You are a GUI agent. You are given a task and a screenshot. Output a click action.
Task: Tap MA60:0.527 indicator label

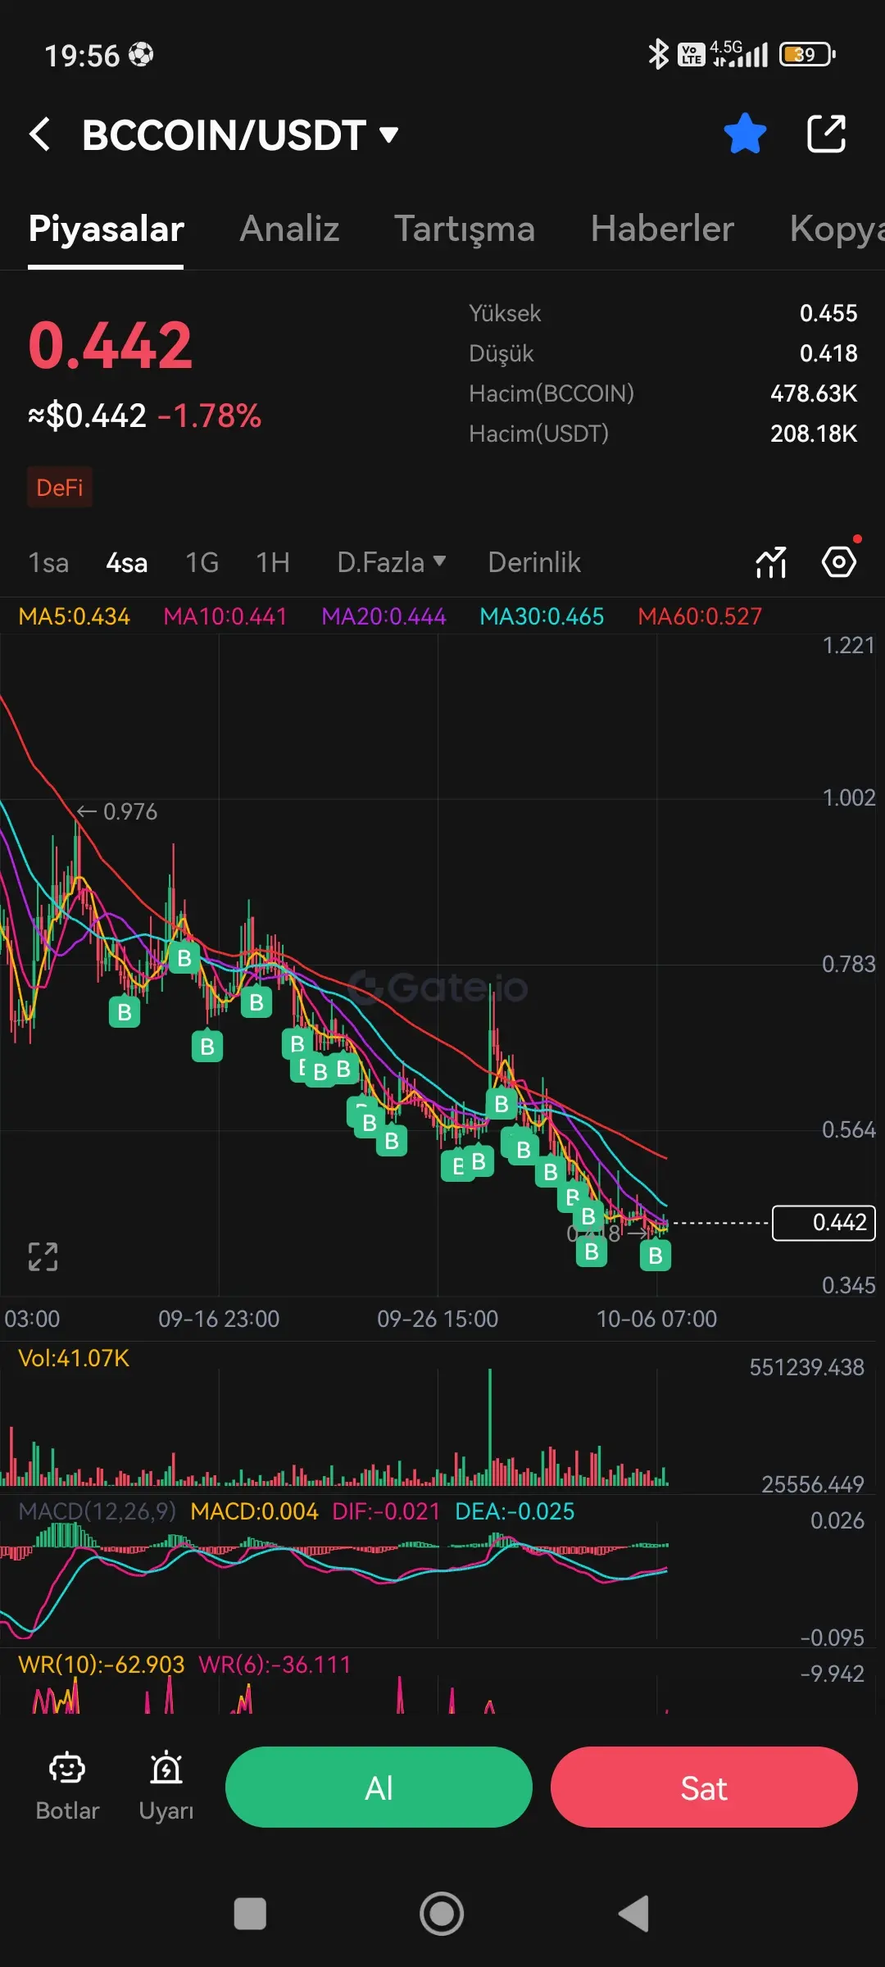700,616
